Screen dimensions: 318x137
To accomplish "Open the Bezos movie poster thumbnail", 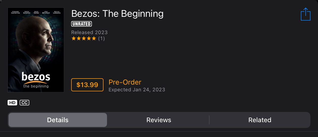I will pos(36,50).
